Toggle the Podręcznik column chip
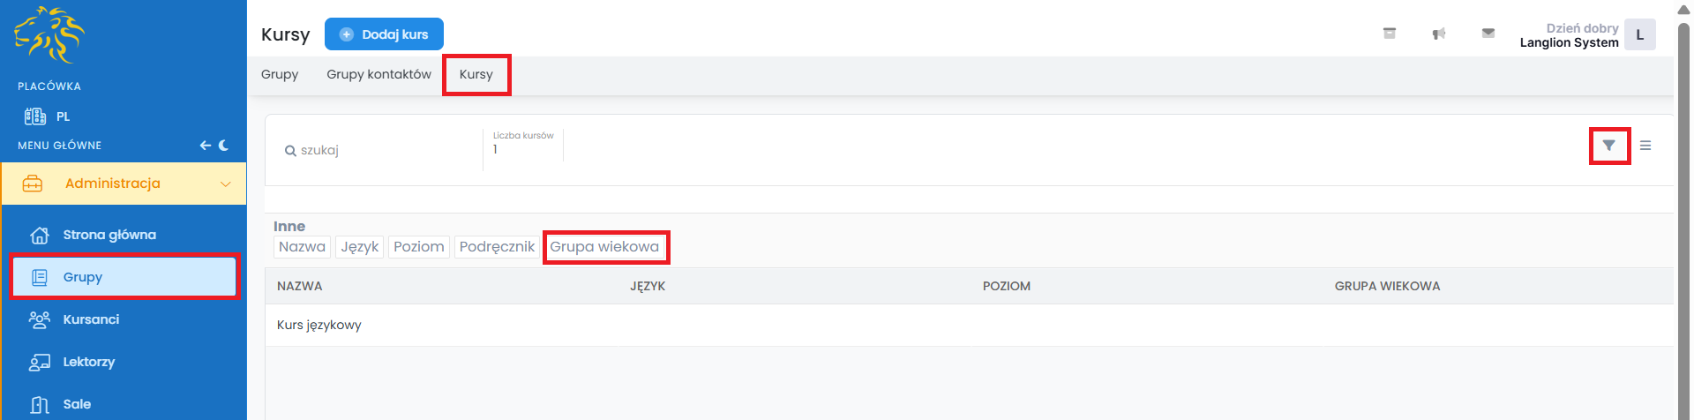 click(x=497, y=247)
